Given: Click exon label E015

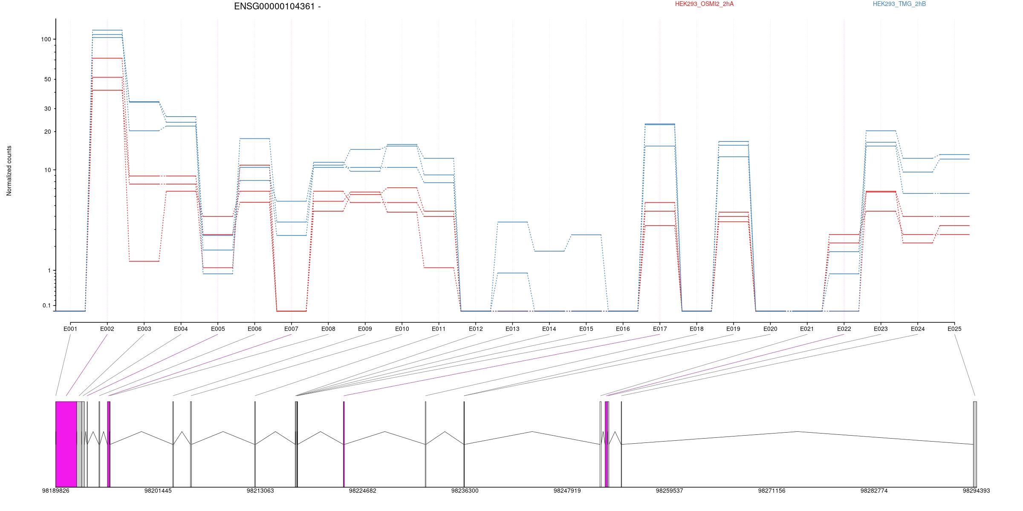Looking at the screenshot, I should click(586, 329).
